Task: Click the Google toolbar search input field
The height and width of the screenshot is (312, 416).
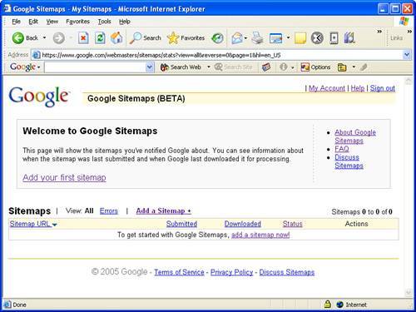Action: (x=96, y=67)
